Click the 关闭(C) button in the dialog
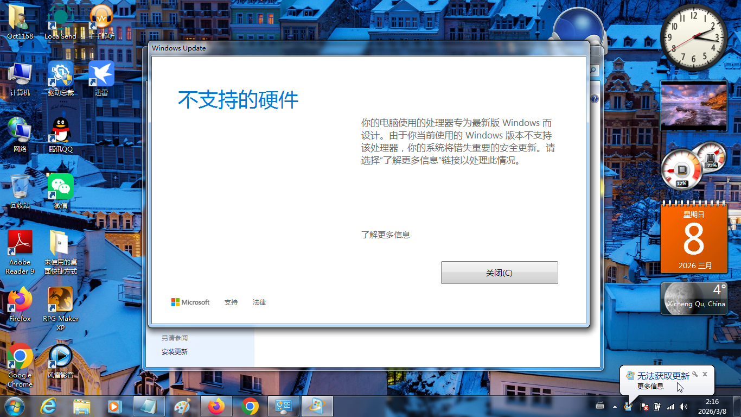Image resolution: width=741 pixels, height=417 pixels. [x=499, y=273]
